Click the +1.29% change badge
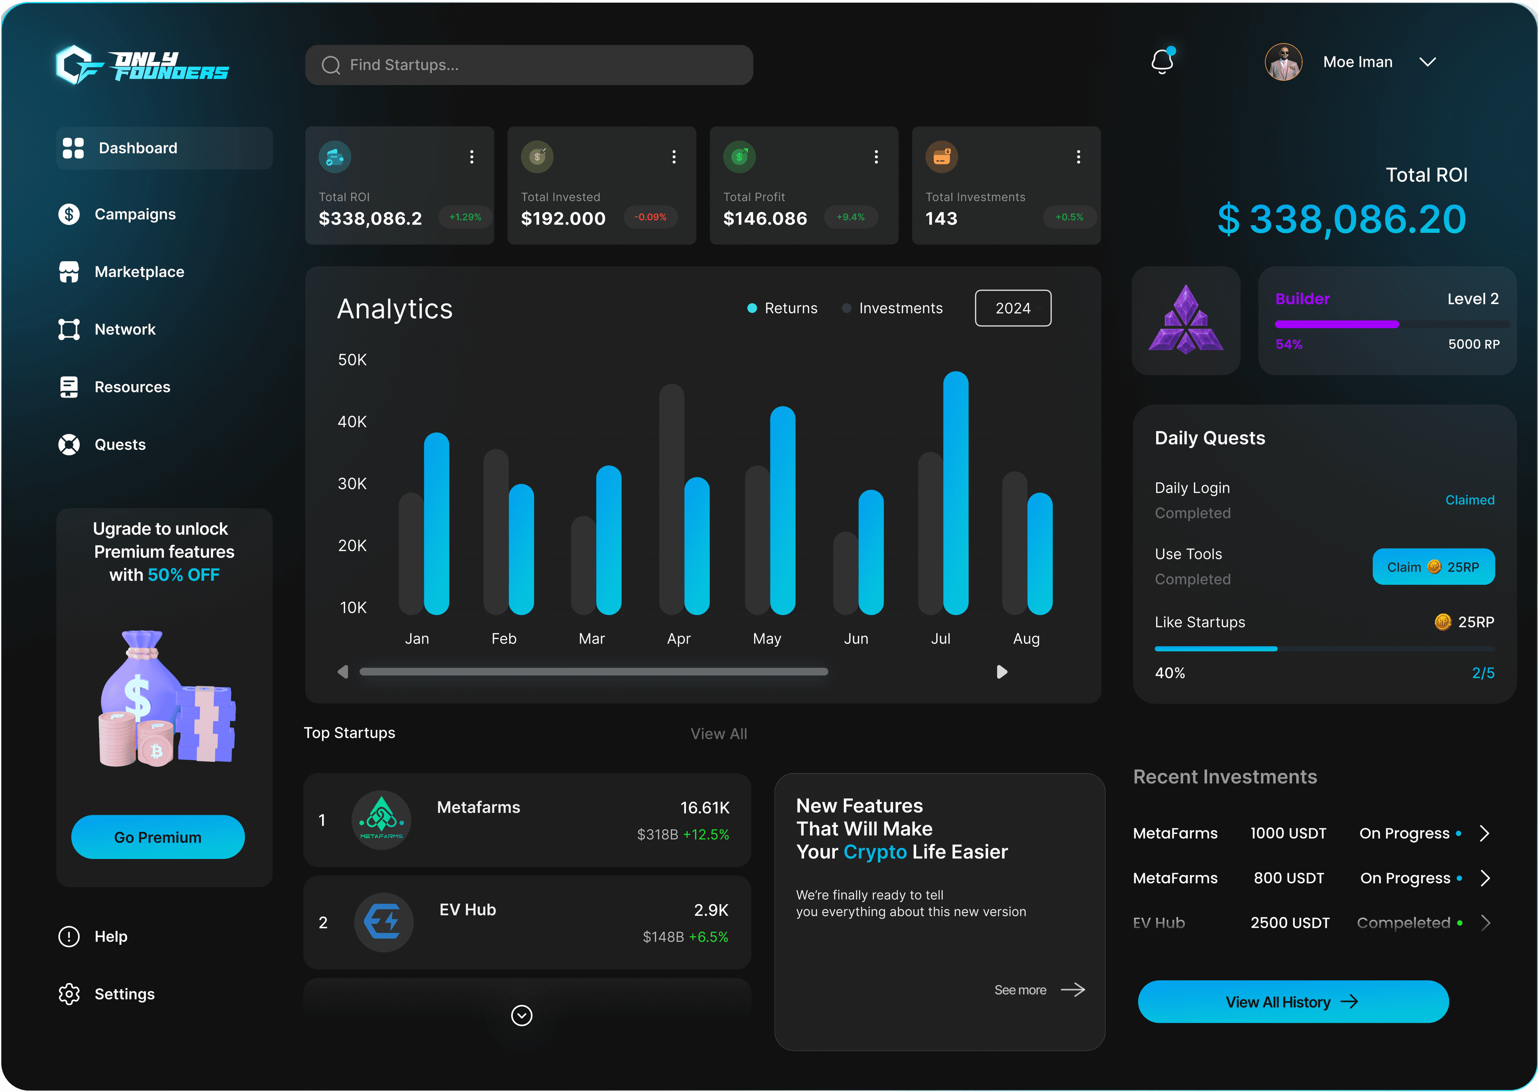Image resolution: width=1538 pixels, height=1092 pixels. pyautogui.click(x=465, y=217)
